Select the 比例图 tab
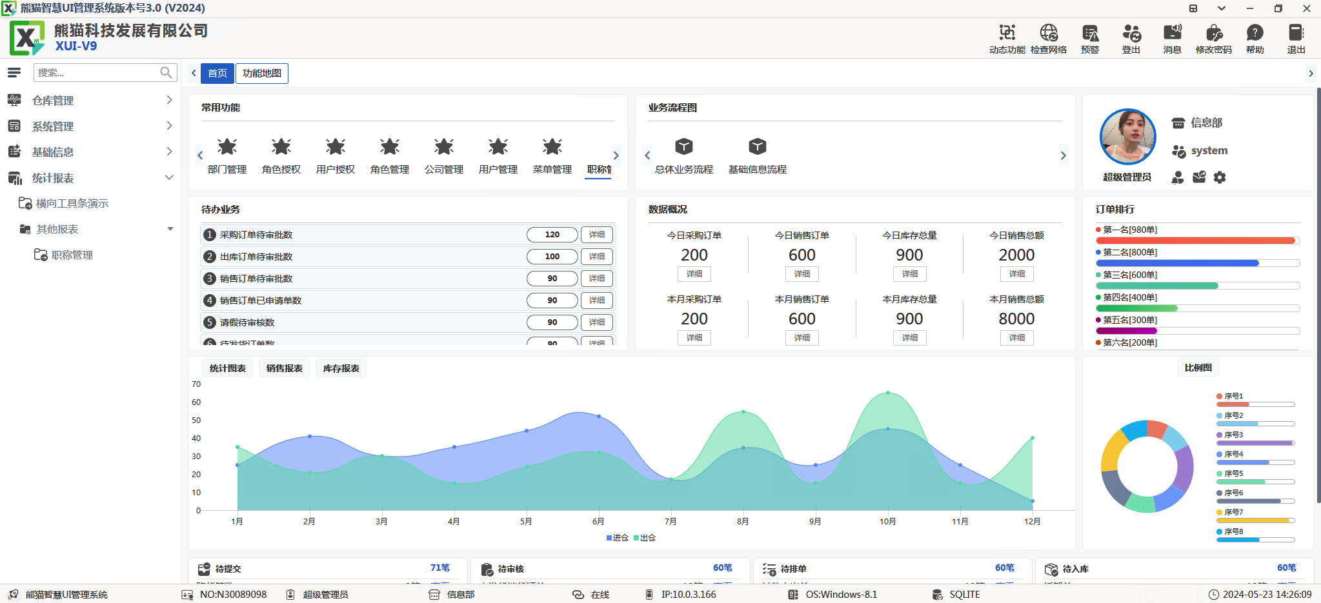Screen dimensions: 1321x603 click(x=1198, y=368)
